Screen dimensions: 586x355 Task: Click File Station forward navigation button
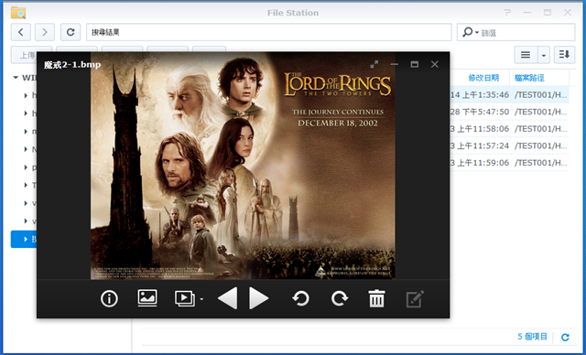(x=45, y=32)
